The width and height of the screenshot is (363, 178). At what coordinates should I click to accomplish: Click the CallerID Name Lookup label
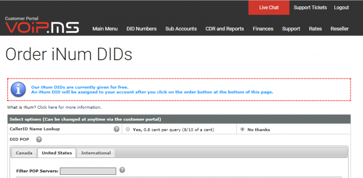click(35, 129)
